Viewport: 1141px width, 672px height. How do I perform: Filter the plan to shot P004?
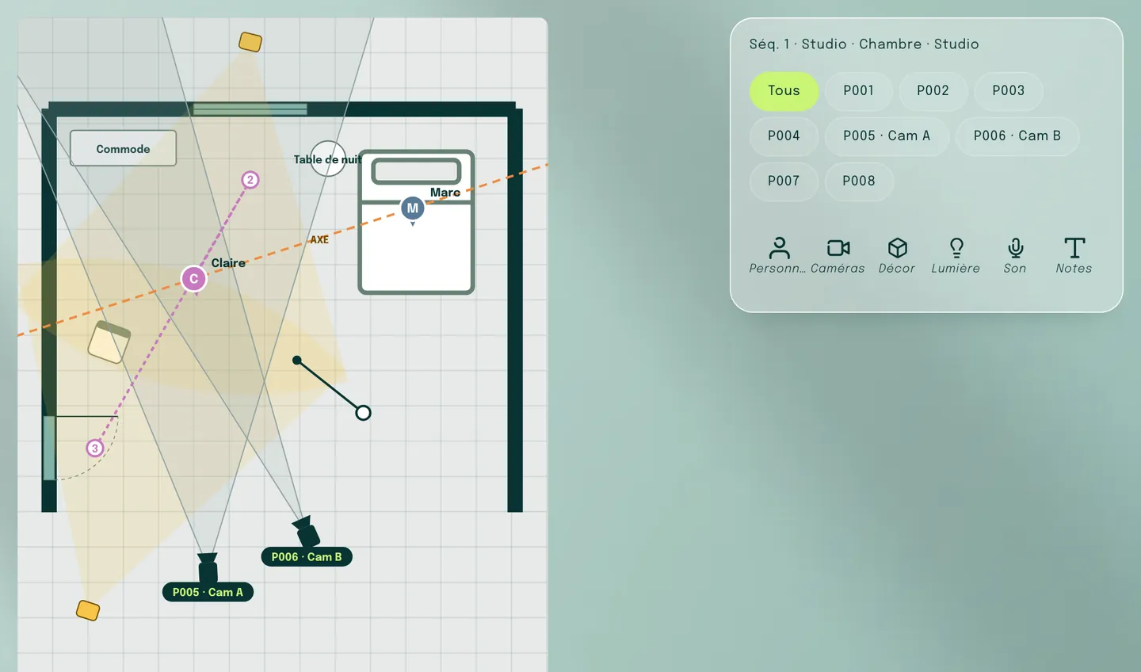click(784, 136)
